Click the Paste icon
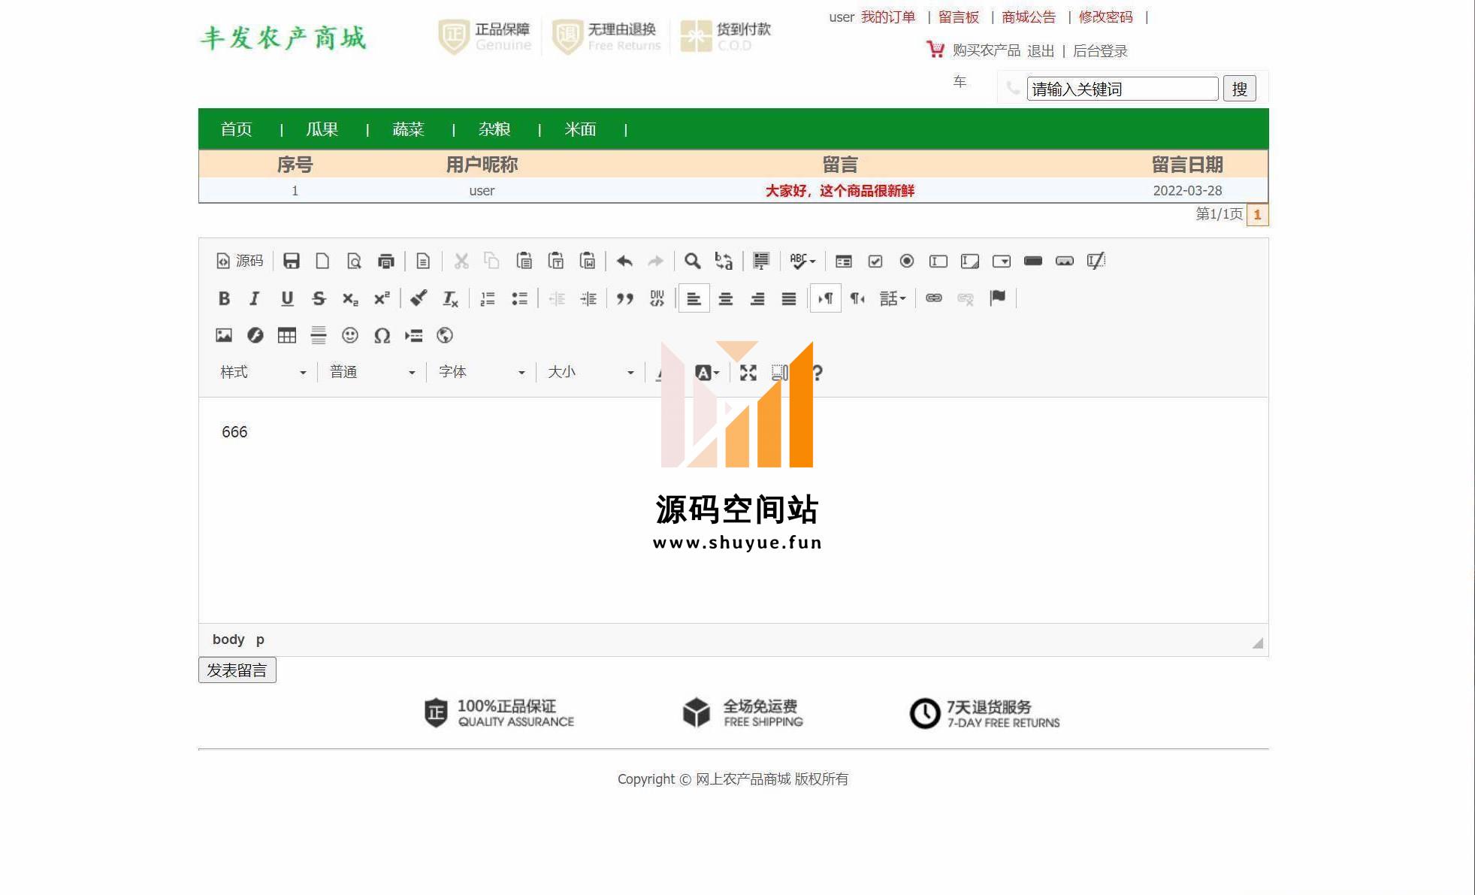The height and width of the screenshot is (895, 1475). click(524, 261)
